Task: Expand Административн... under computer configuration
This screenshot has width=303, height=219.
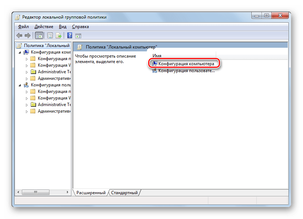Action: point(27,79)
